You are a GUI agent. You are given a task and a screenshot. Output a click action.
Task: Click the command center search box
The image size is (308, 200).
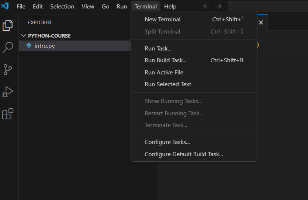coord(268,6)
